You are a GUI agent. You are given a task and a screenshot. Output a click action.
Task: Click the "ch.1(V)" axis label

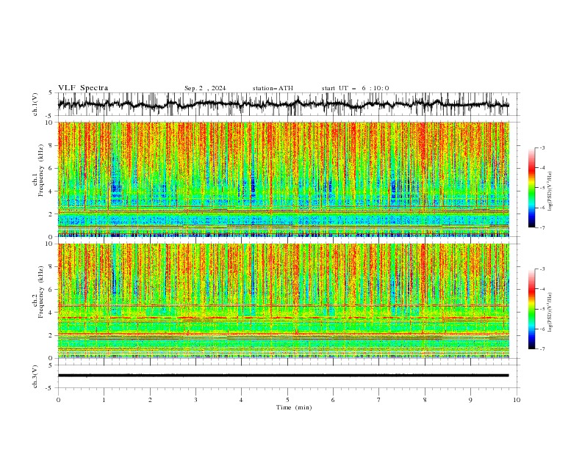tap(35, 104)
